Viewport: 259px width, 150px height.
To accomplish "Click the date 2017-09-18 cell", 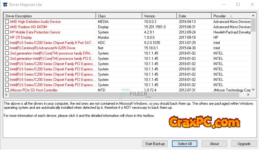I will tap(187, 37).
